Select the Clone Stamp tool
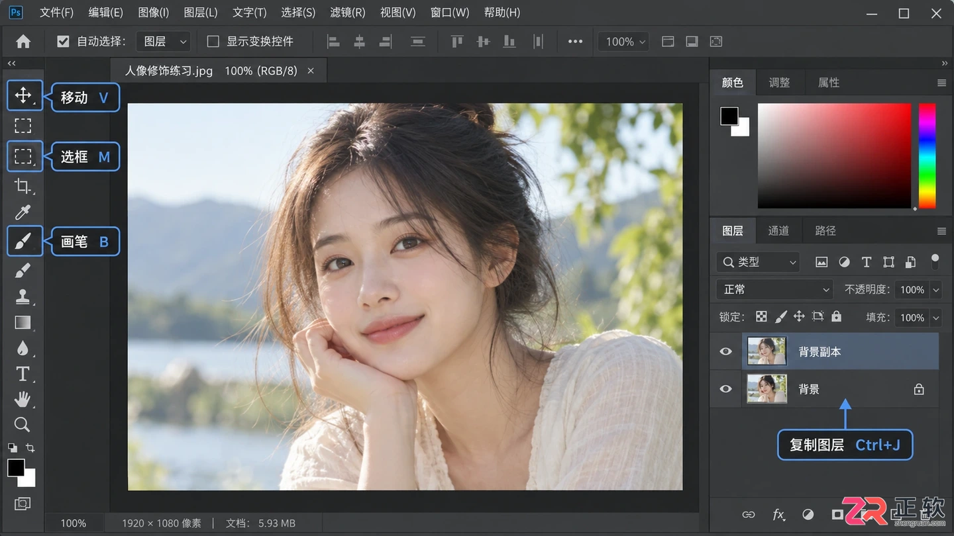This screenshot has height=536, width=954. click(x=23, y=296)
